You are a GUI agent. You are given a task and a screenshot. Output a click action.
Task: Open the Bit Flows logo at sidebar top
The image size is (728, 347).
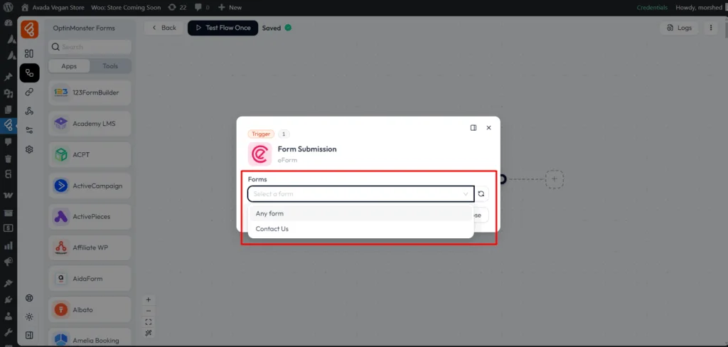[x=29, y=30]
